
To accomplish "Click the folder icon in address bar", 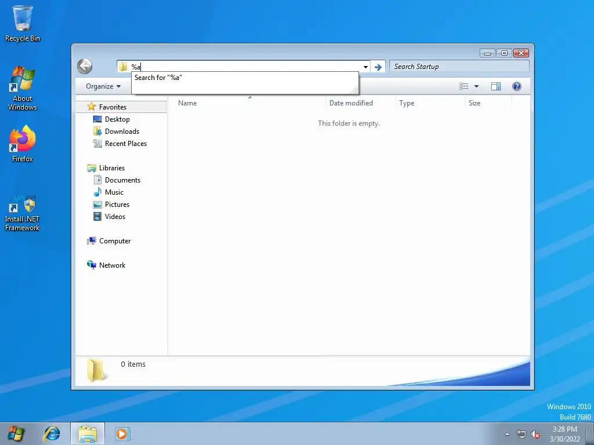I will point(123,67).
